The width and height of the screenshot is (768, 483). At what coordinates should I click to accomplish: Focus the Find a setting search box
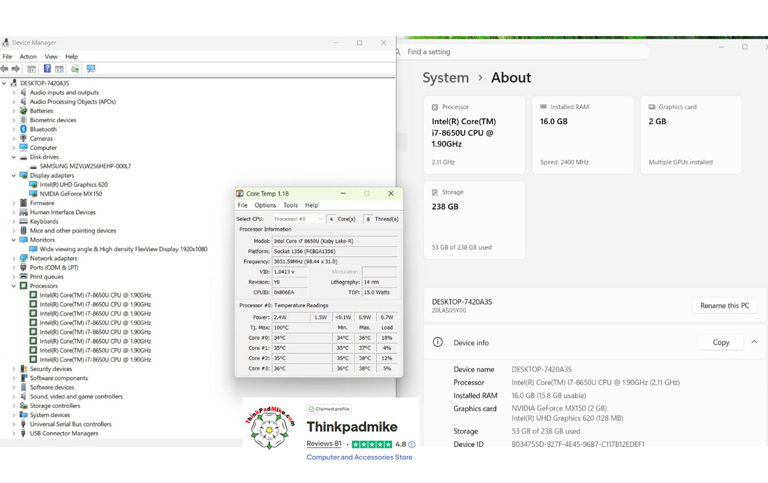pos(524,52)
